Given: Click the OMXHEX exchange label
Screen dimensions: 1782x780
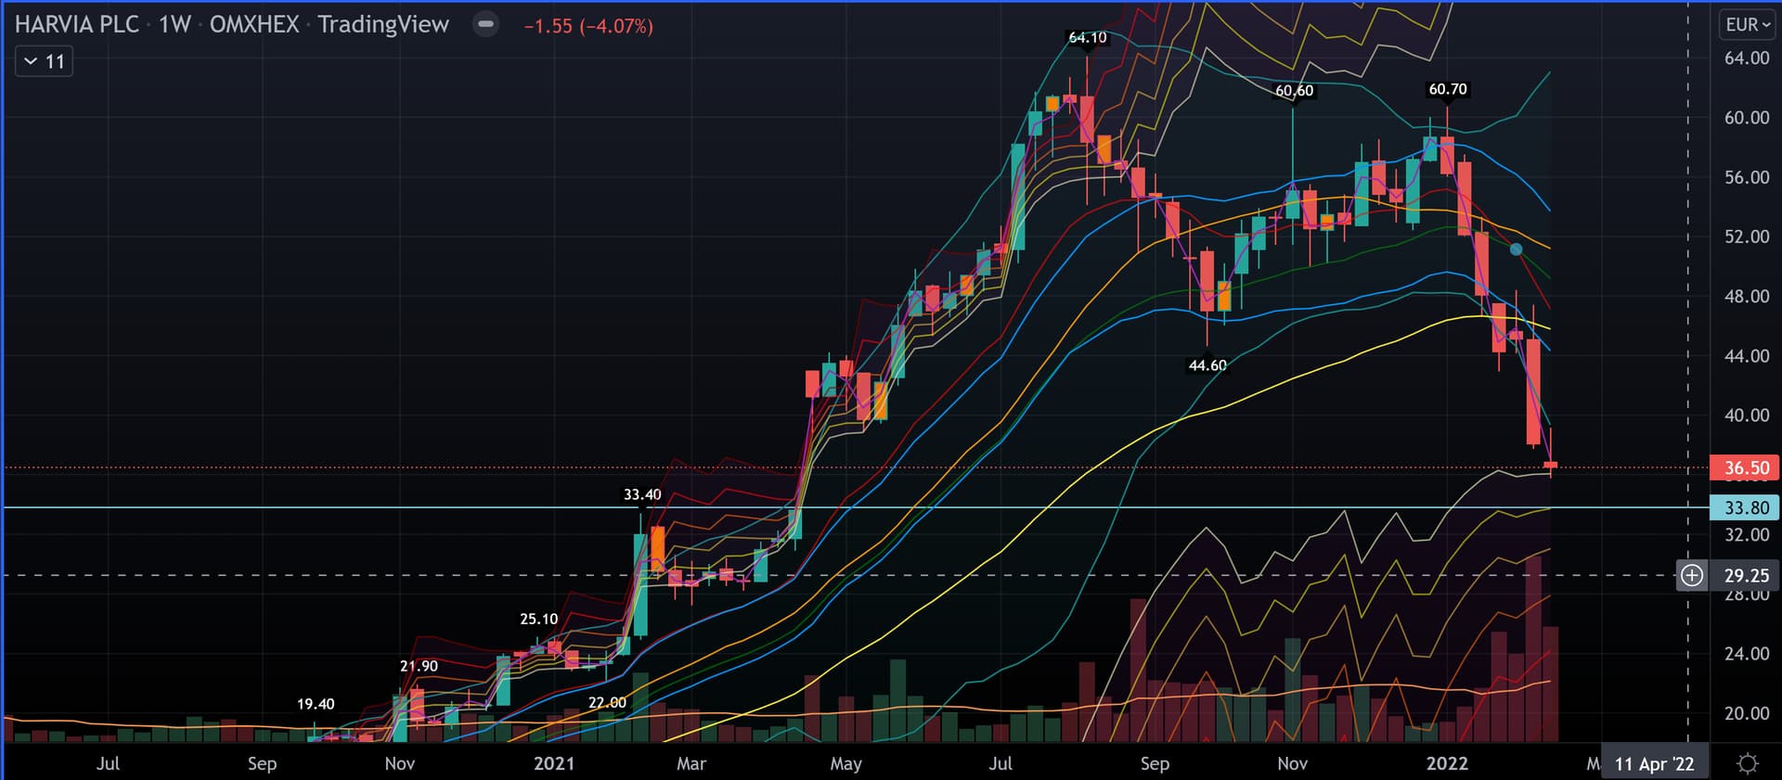Looking at the screenshot, I should [253, 25].
